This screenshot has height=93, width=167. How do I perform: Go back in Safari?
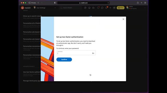point(38,3)
